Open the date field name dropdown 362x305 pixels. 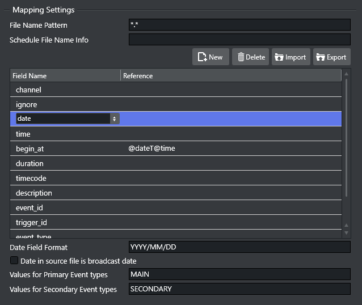click(x=115, y=118)
